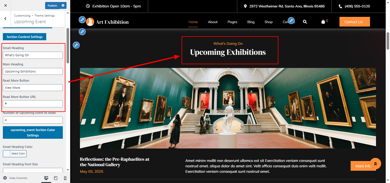Click the orange Contact Us button
Image resolution: width=390 pixels, height=183 pixels.
click(x=355, y=22)
